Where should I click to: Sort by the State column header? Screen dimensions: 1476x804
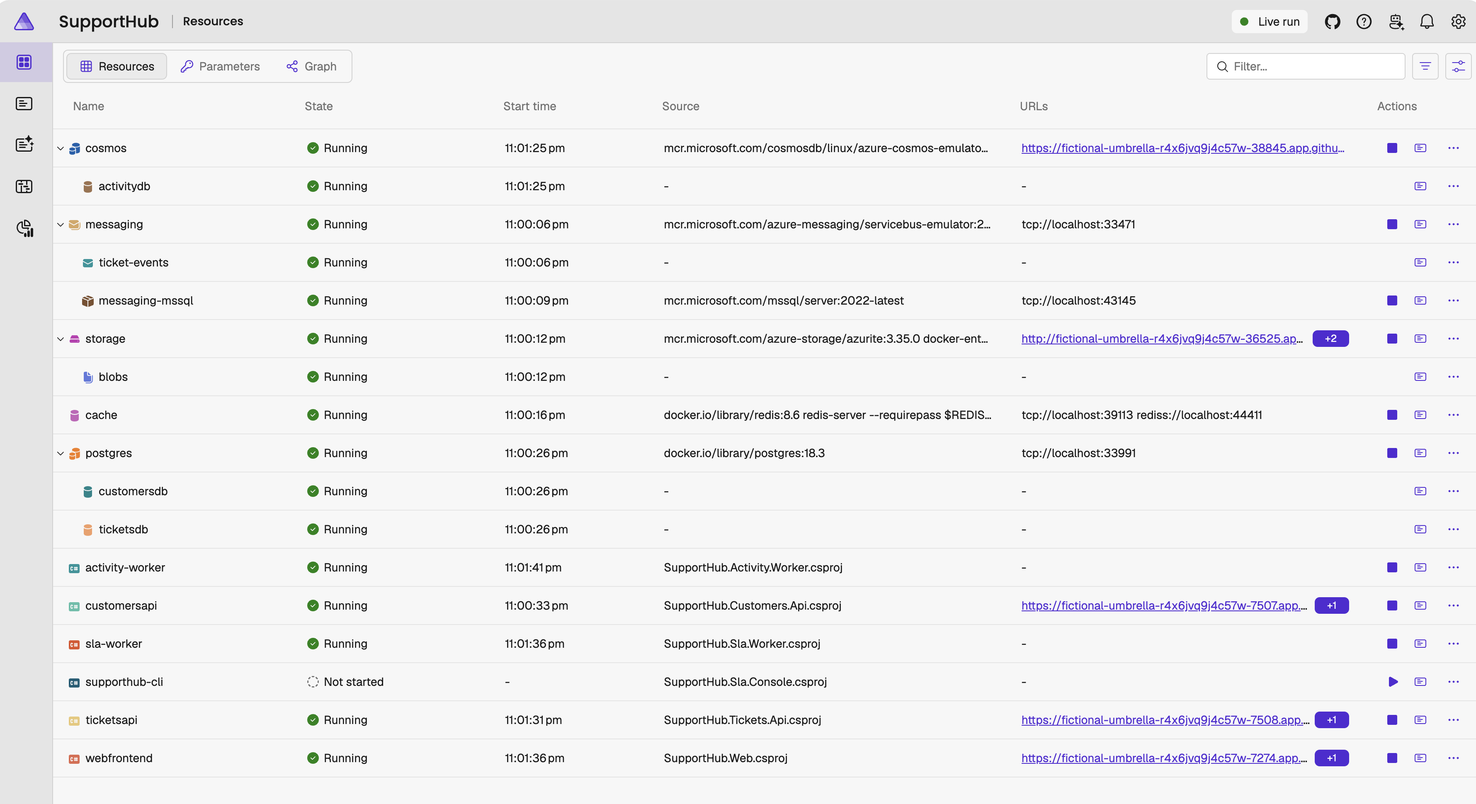[x=318, y=106]
